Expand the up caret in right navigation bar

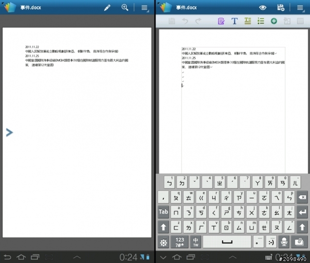tap(232, 257)
